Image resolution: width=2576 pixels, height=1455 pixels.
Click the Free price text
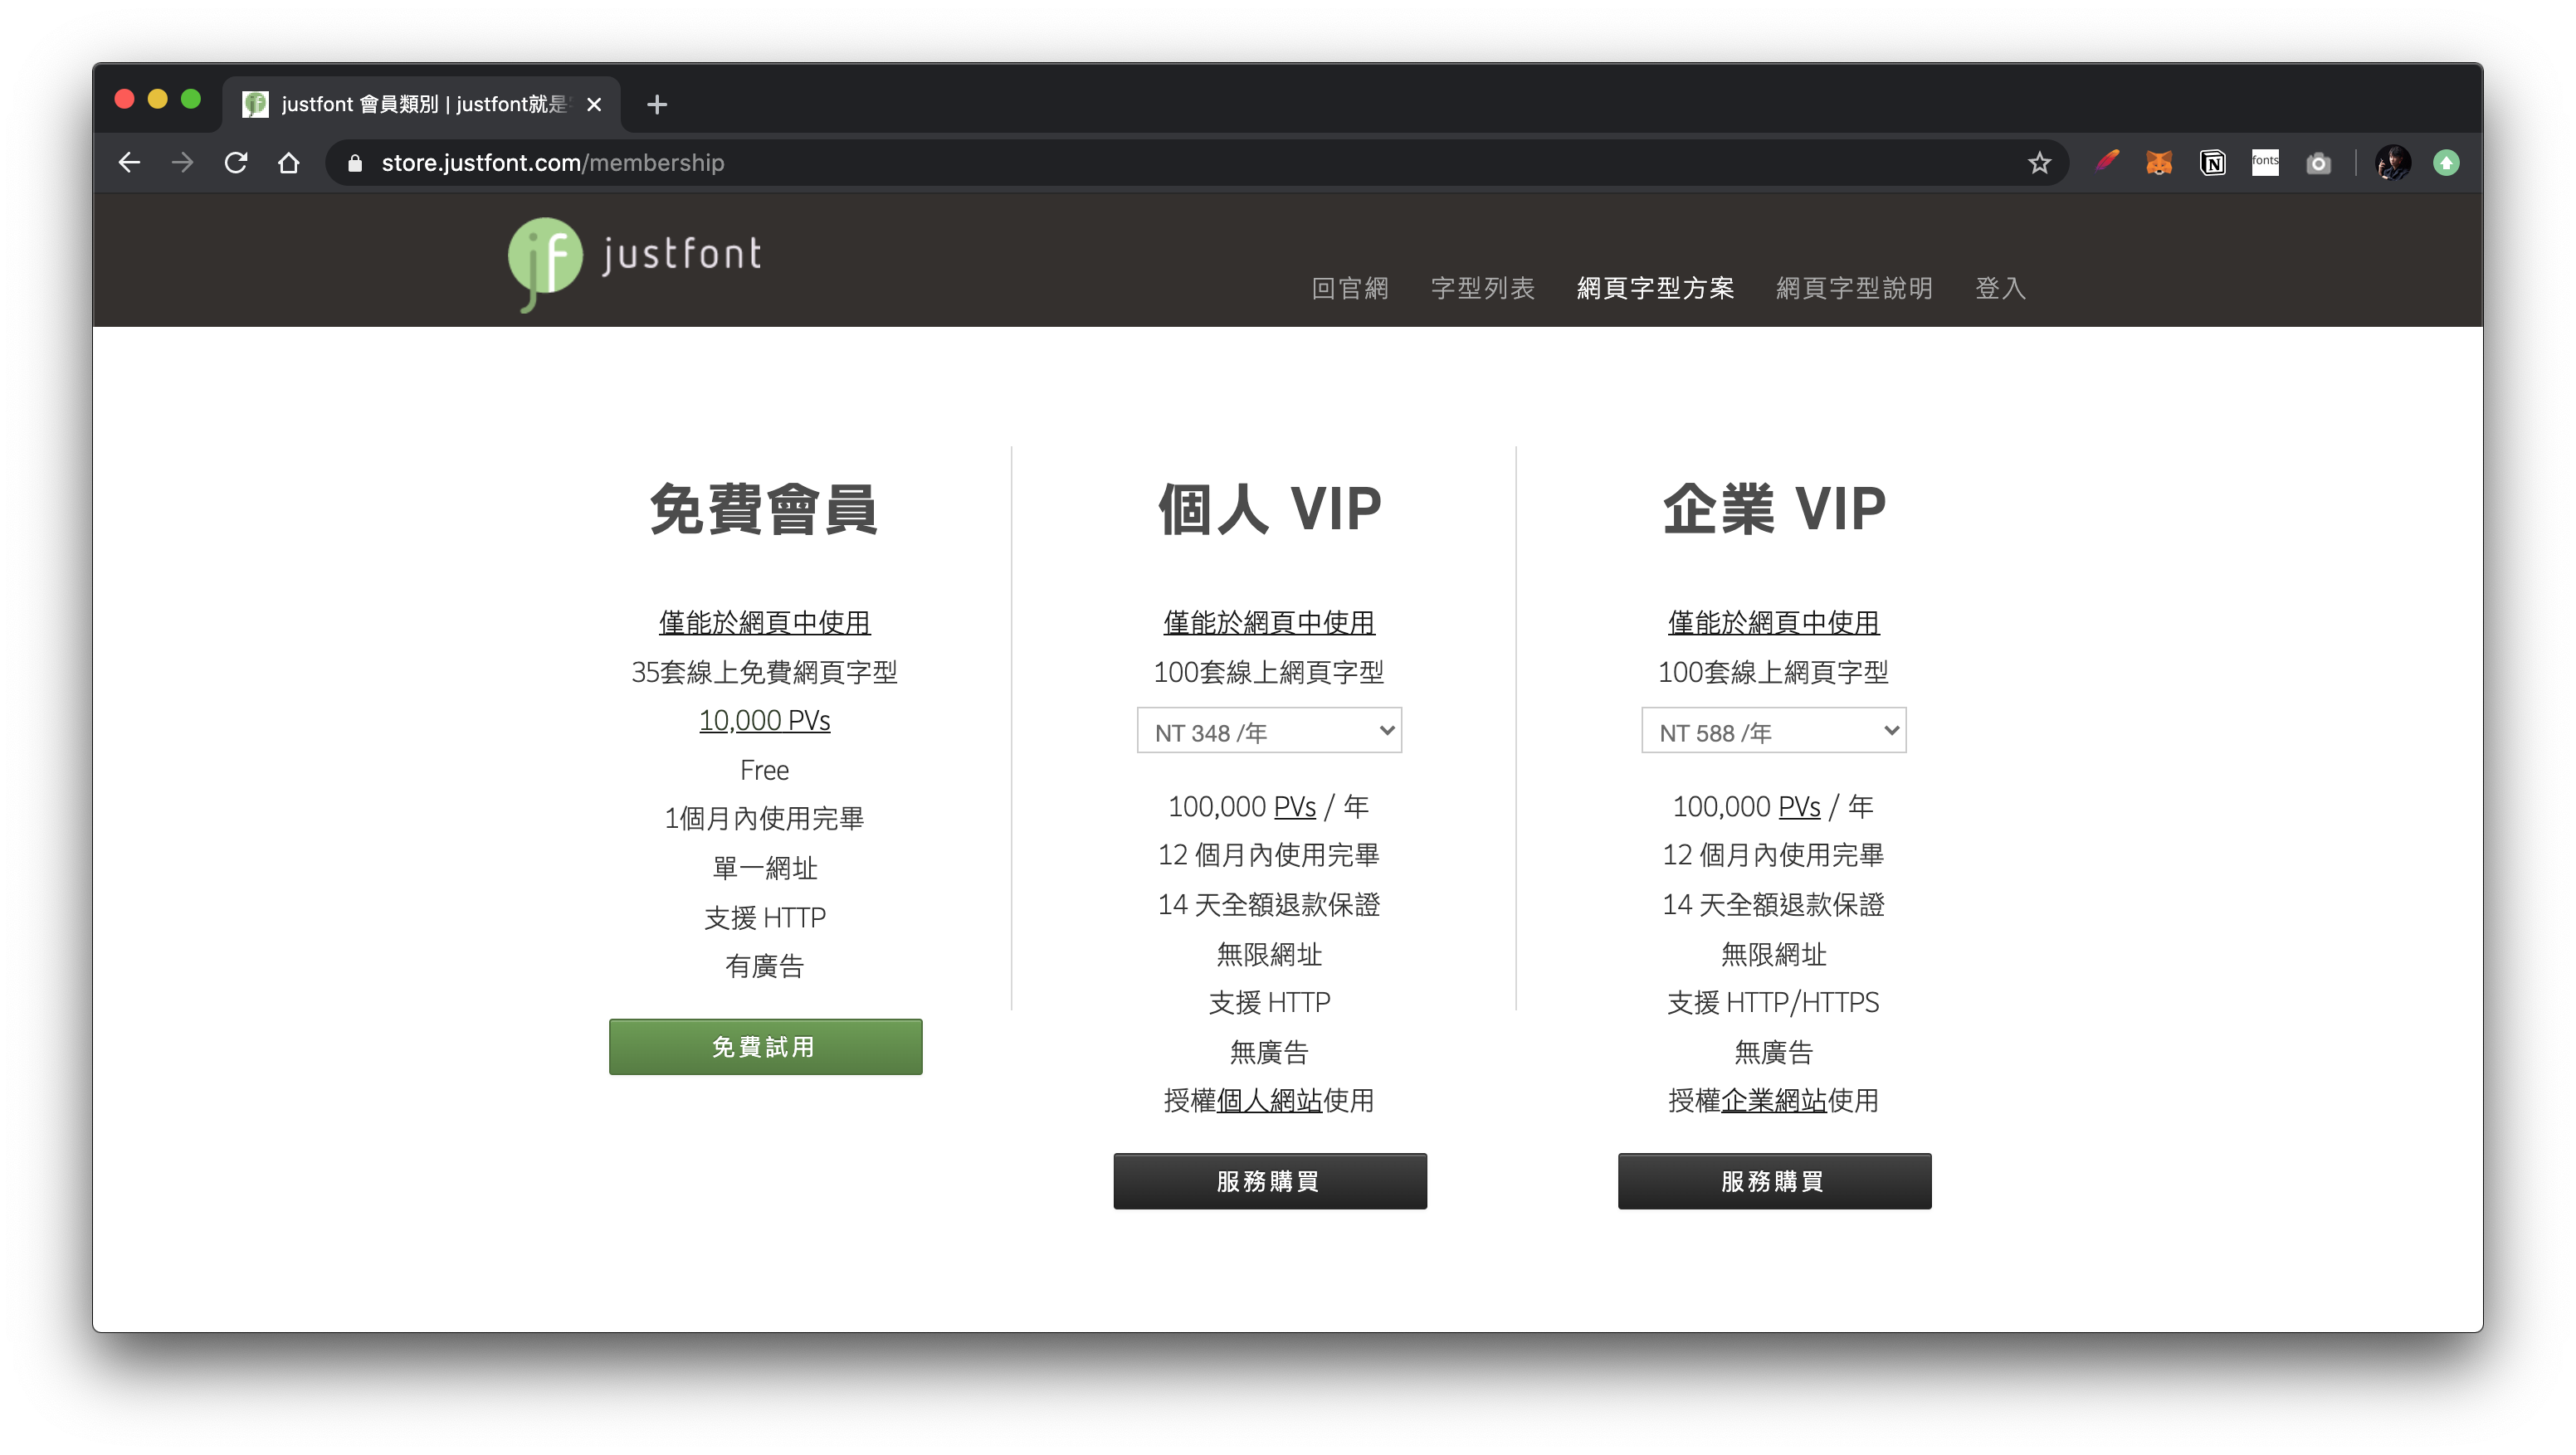click(x=764, y=771)
